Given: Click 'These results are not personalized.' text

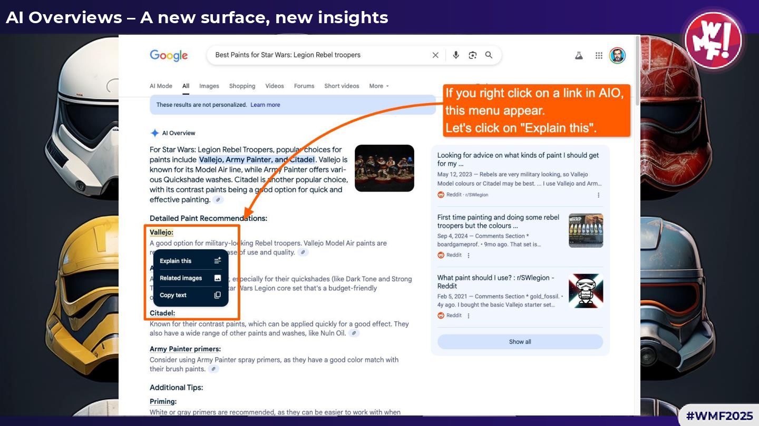Looking at the screenshot, I should [201, 105].
